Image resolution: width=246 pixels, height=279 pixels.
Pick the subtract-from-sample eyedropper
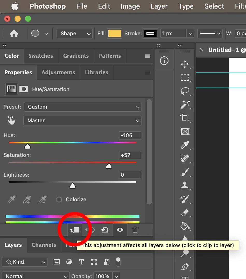click(x=43, y=200)
